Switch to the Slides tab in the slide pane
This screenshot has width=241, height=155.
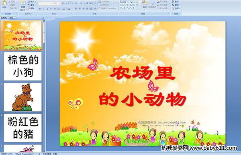click(4, 18)
